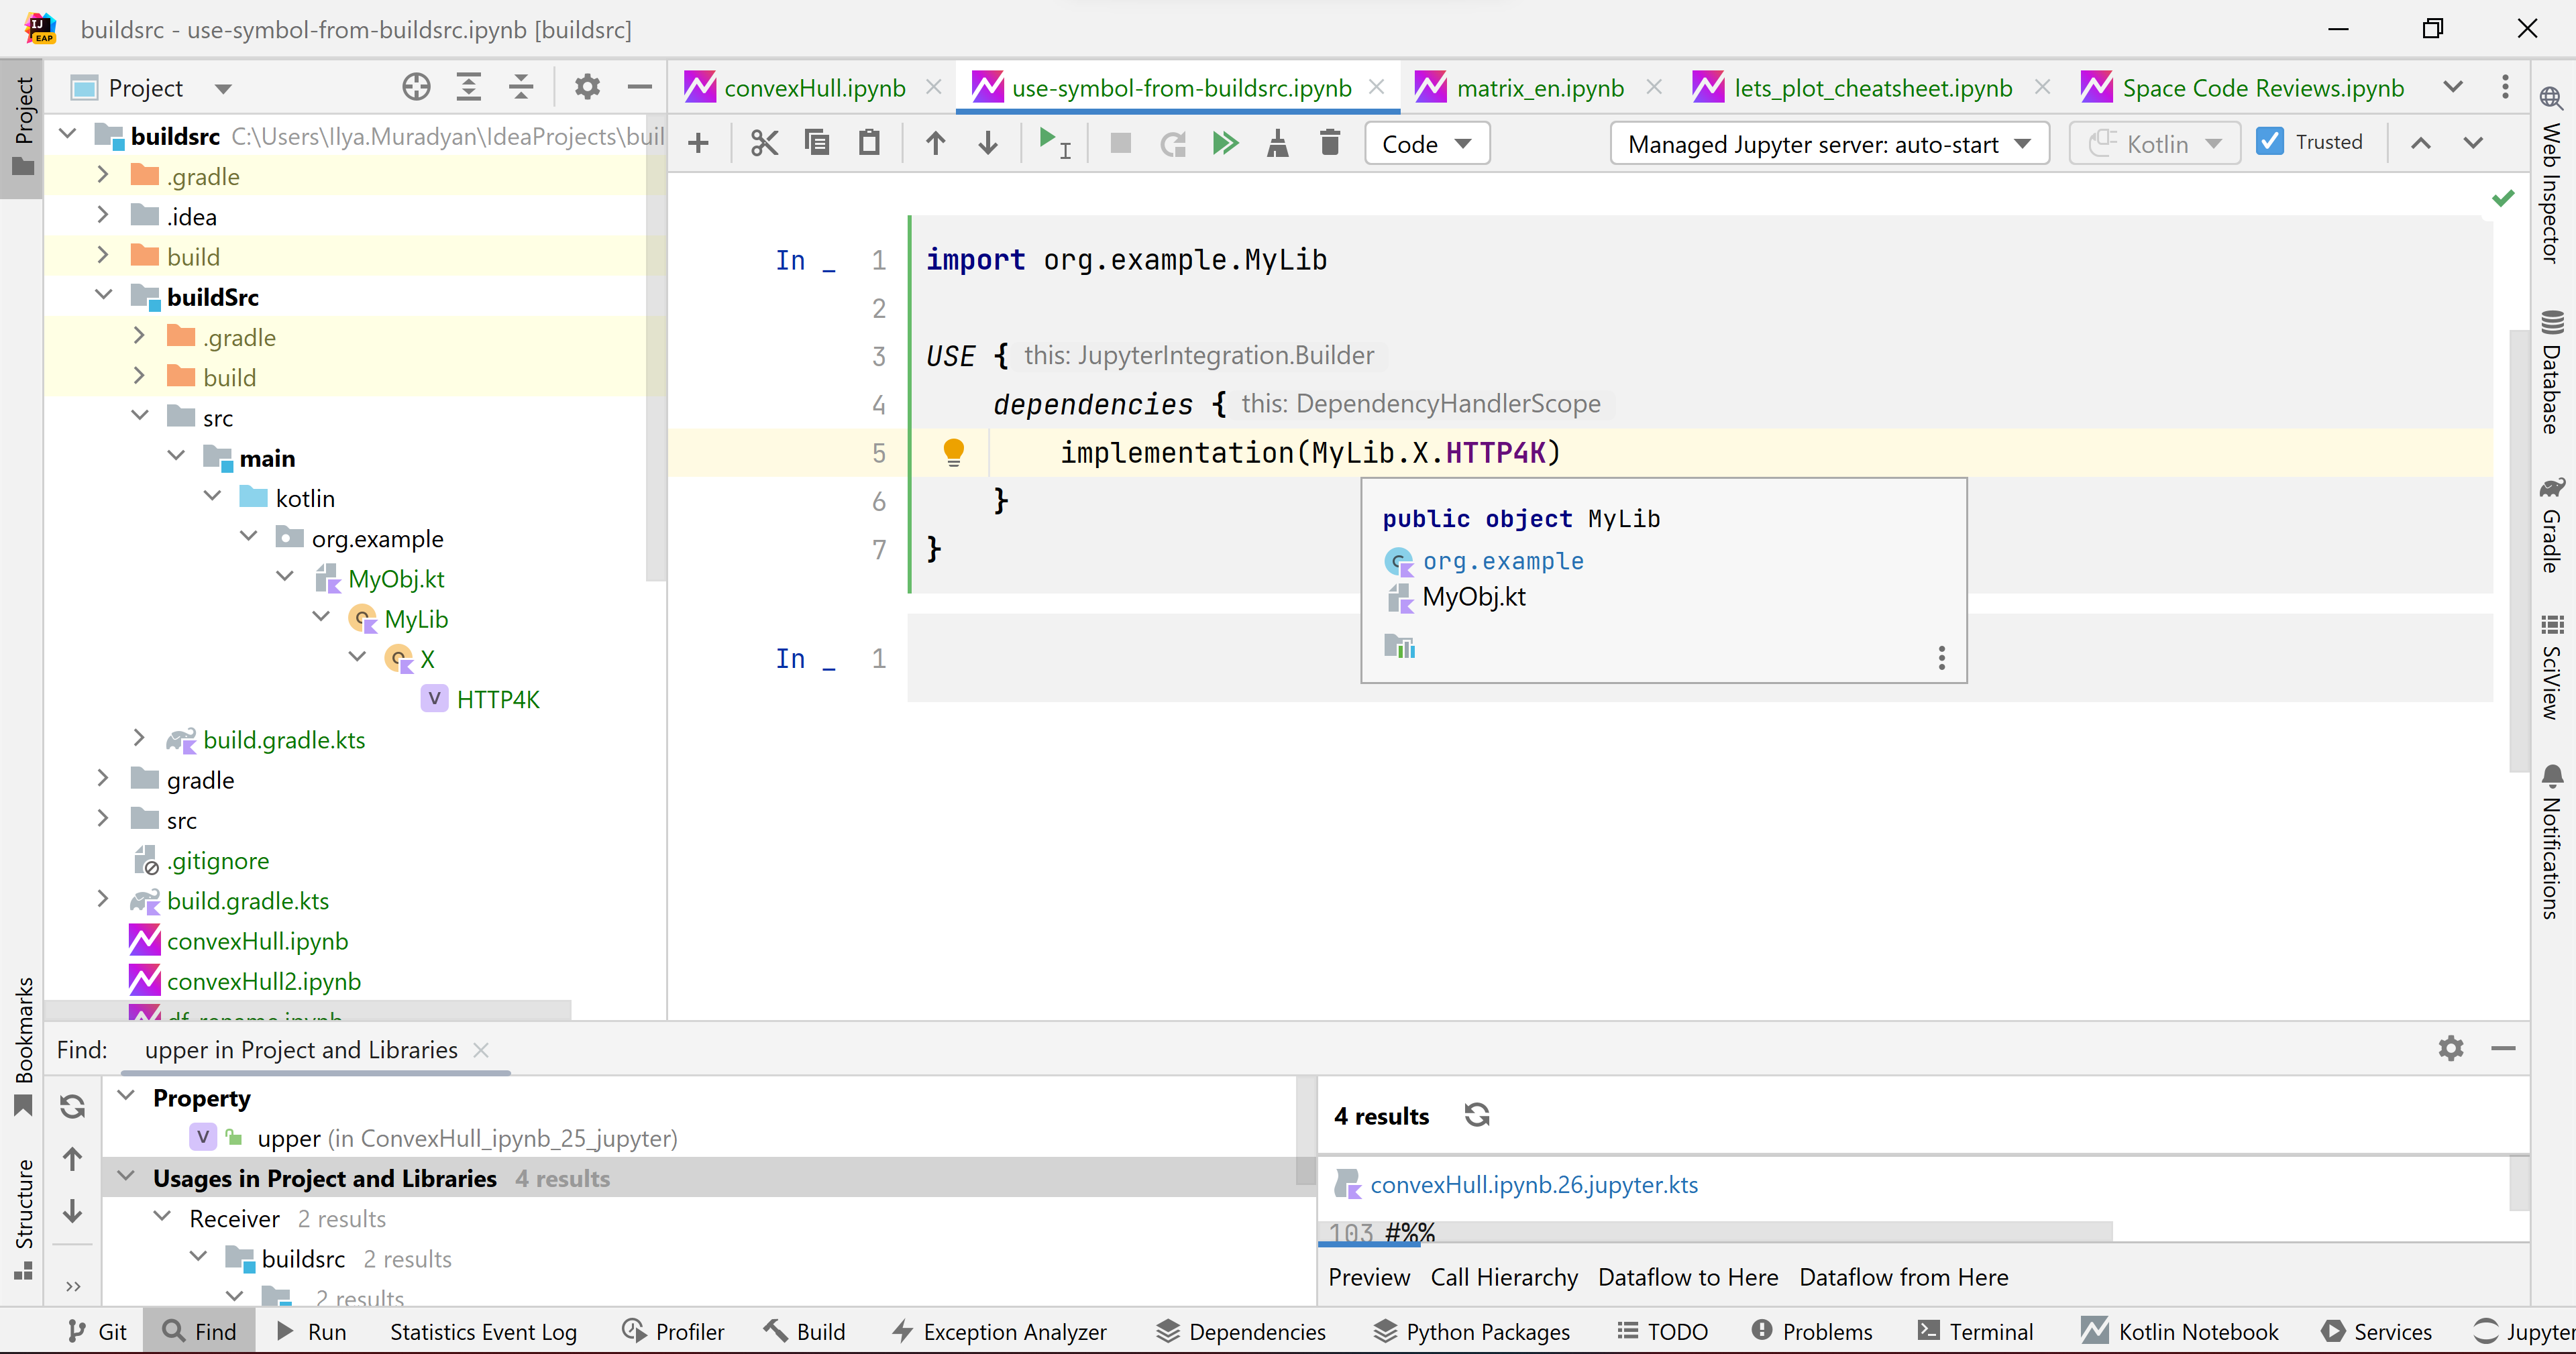Screen dimensions: 2576x1354
Task: Collapse Usages in Project and Libraries
Action: tap(126, 1177)
